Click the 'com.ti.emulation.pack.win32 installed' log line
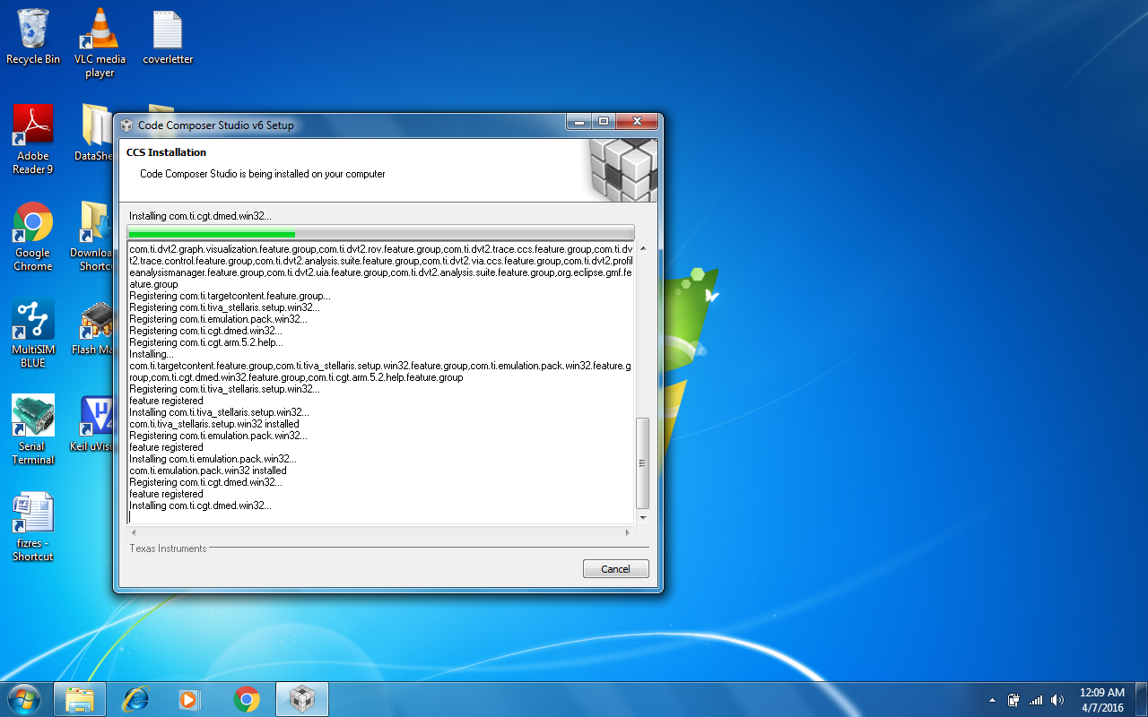This screenshot has height=717, width=1148. tap(208, 471)
